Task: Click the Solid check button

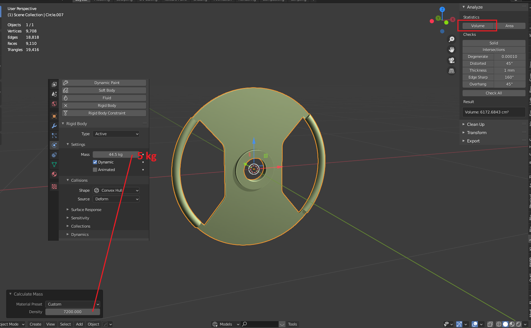Action: click(494, 43)
